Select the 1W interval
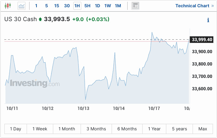This screenshot has width=217, height=138. (x=108, y=6)
